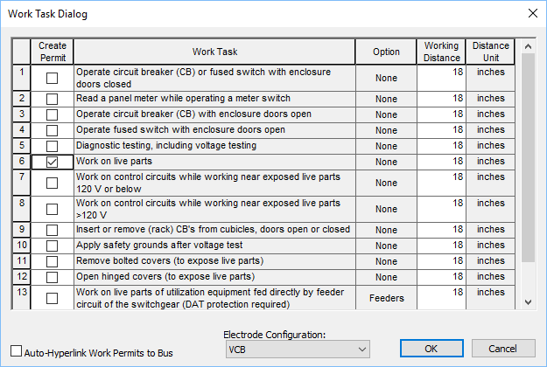
Task: Check Create Permit for 'Read a panel meter' task
Action: tap(53, 99)
